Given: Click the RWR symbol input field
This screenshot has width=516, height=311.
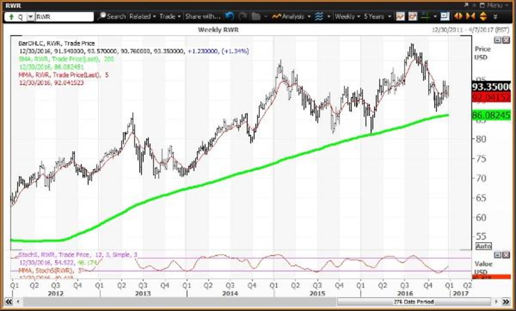Looking at the screenshot, I should pos(64,17).
